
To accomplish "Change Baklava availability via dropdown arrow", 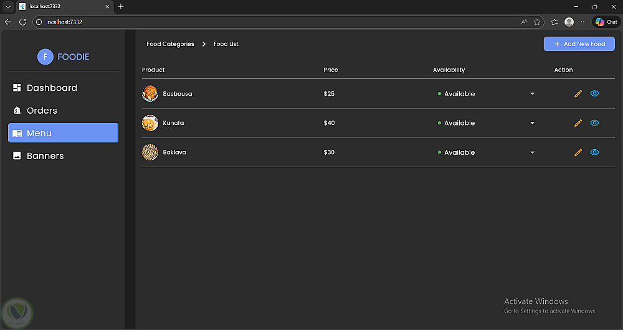I will (x=532, y=152).
